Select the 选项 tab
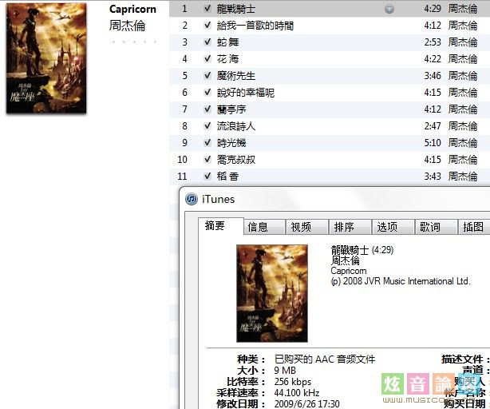Image resolution: width=490 pixels, height=409 pixels. [393, 227]
